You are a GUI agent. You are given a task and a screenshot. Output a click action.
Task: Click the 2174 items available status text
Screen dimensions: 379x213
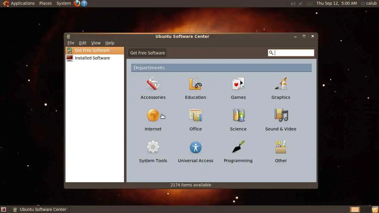(191, 185)
